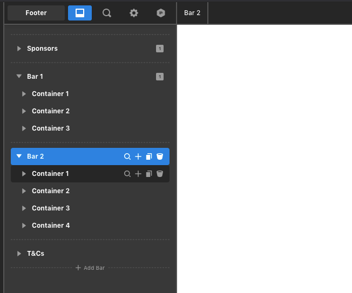Expand Container 2 under Bar 2
352x293 pixels.
point(24,191)
